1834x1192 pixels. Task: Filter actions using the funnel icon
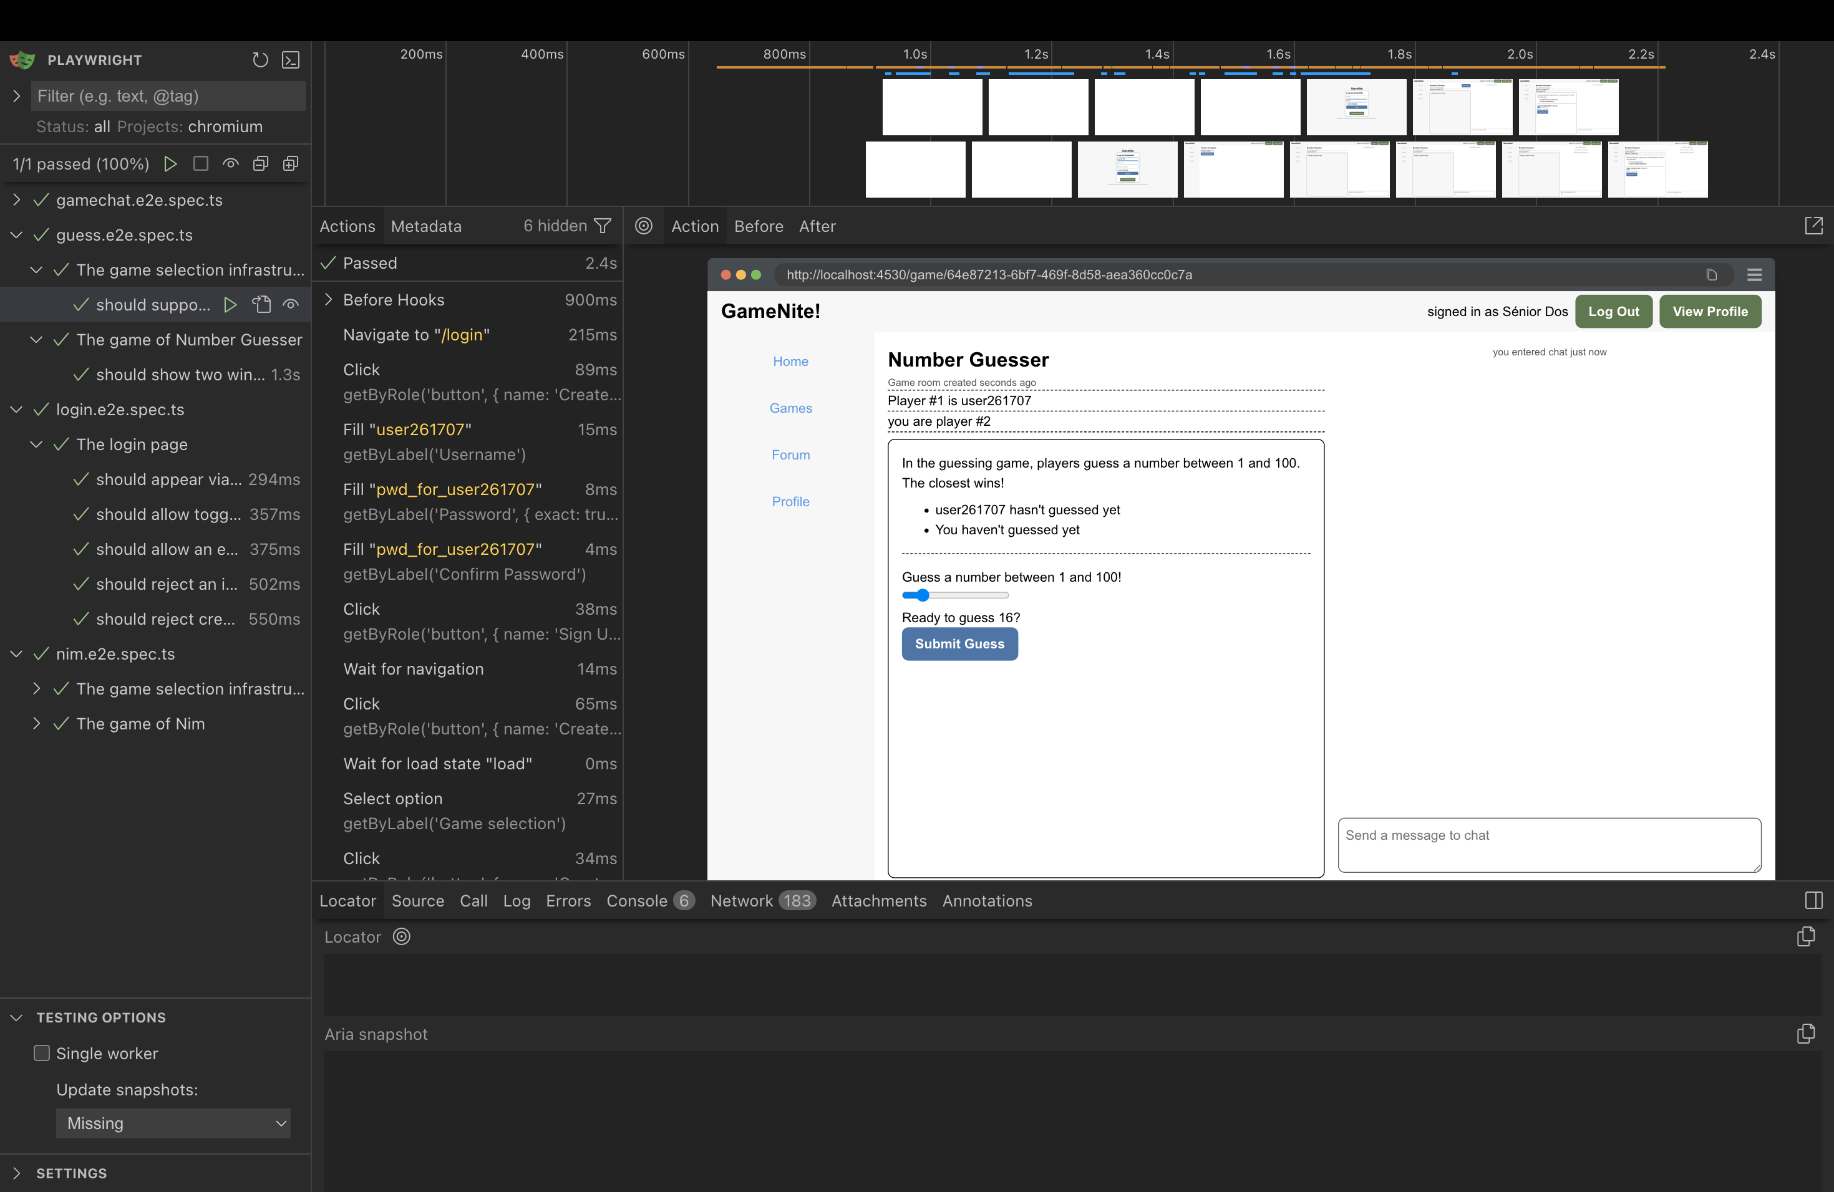coord(603,226)
